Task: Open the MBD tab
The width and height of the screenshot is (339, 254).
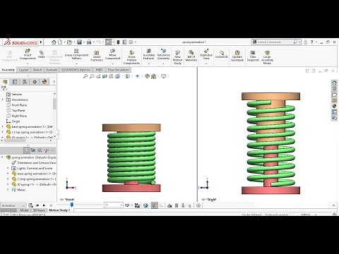Action: [99, 70]
